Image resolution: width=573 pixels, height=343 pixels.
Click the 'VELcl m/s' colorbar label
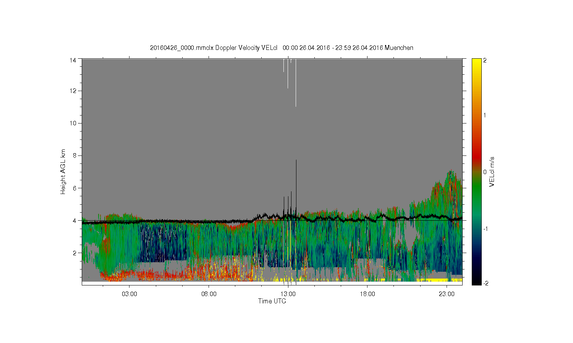(492, 171)
